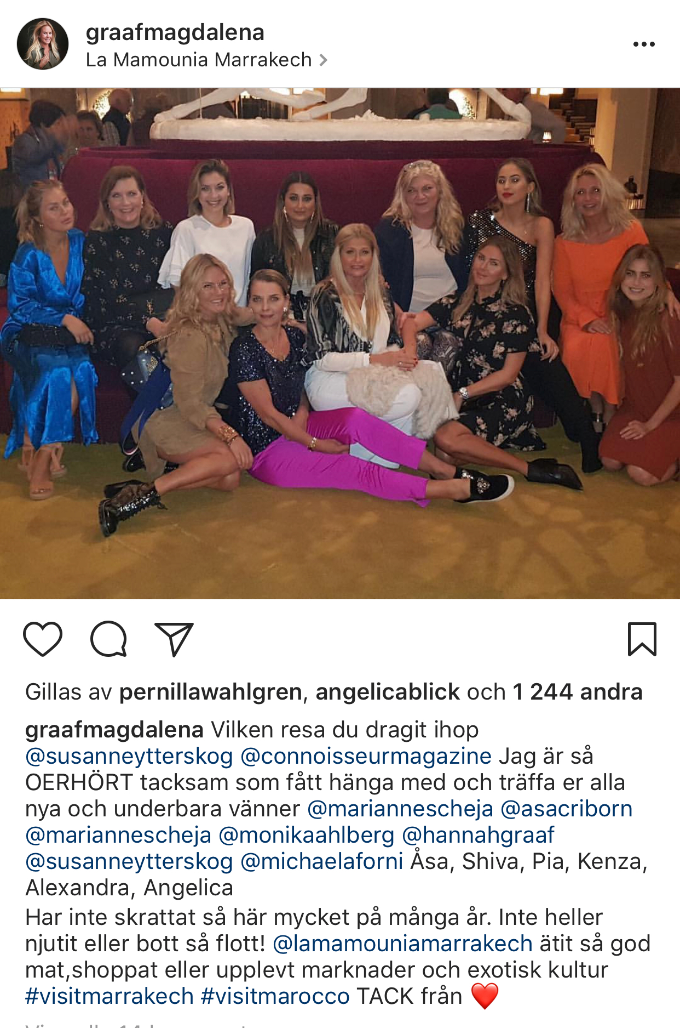680x1028 pixels.
Task: Expand La Mamounia Marrakech location chevron
Action: [x=324, y=60]
